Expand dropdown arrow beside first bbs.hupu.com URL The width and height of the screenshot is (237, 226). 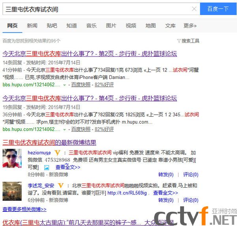64,85
